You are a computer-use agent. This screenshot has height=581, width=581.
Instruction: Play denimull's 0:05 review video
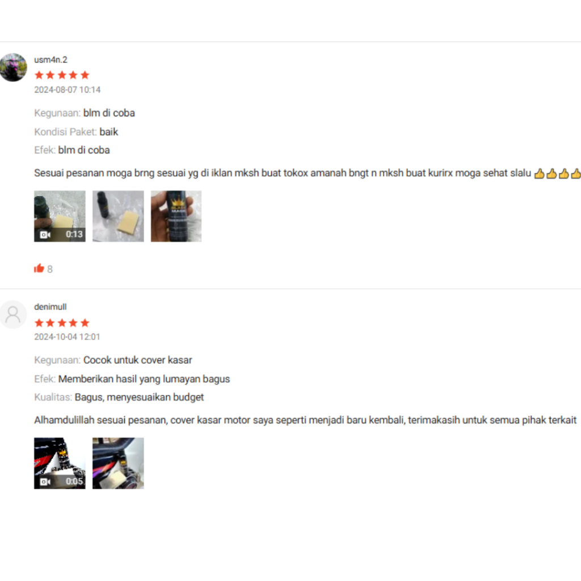tap(60, 463)
